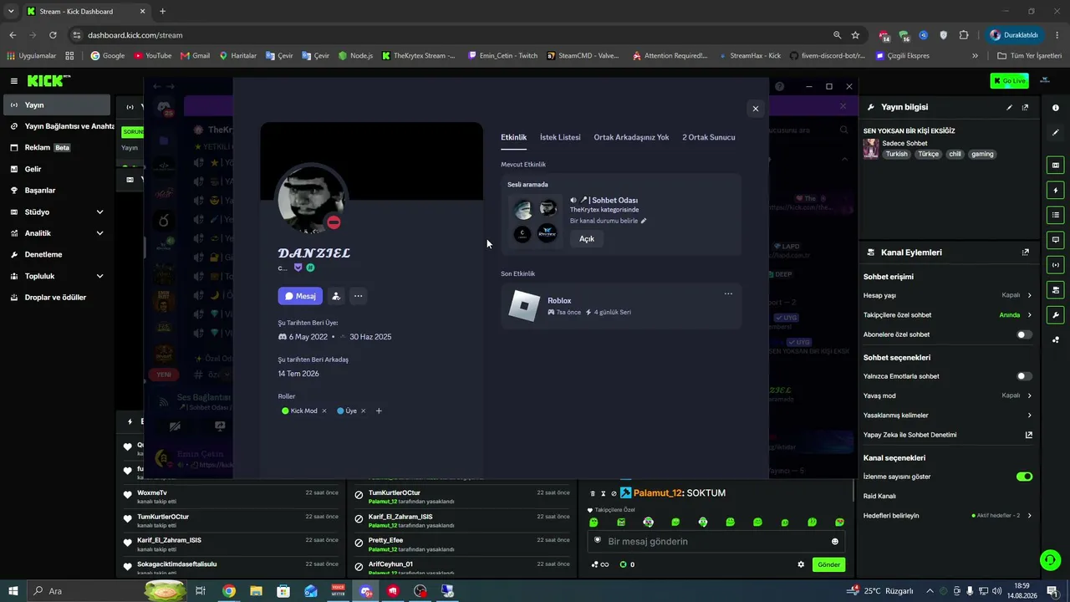Click the Bir mesaj gönderin chat field
Image resolution: width=1070 pixels, height=602 pixels.
[x=717, y=542]
